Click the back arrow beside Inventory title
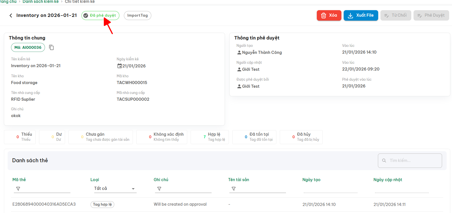 (x=11, y=16)
